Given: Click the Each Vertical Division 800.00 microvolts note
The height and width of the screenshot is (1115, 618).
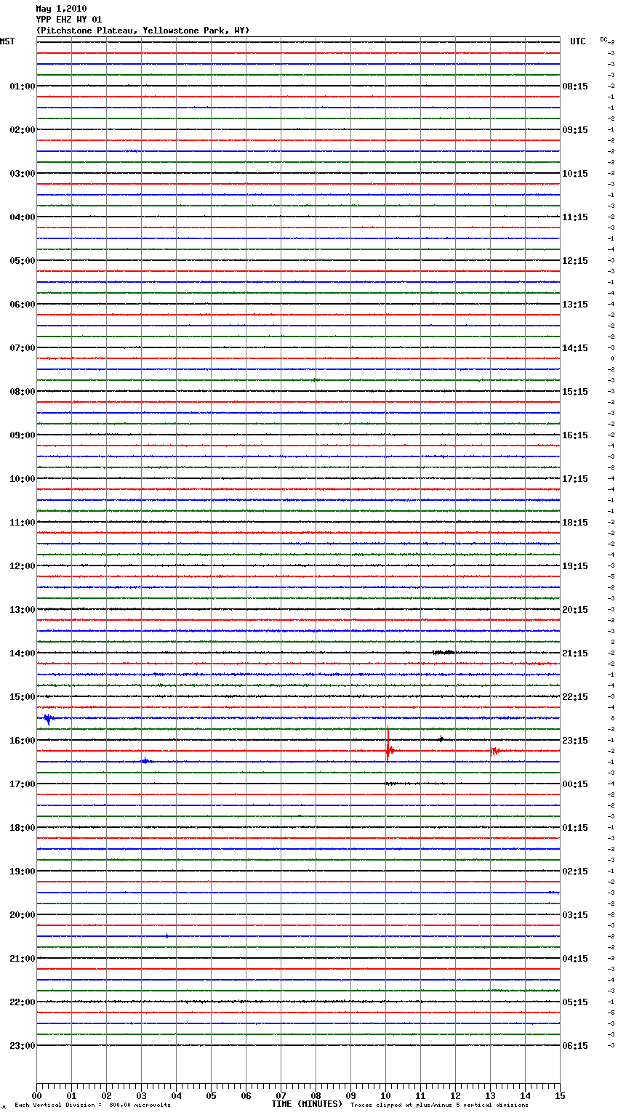Looking at the screenshot, I should [x=92, y=1105].
